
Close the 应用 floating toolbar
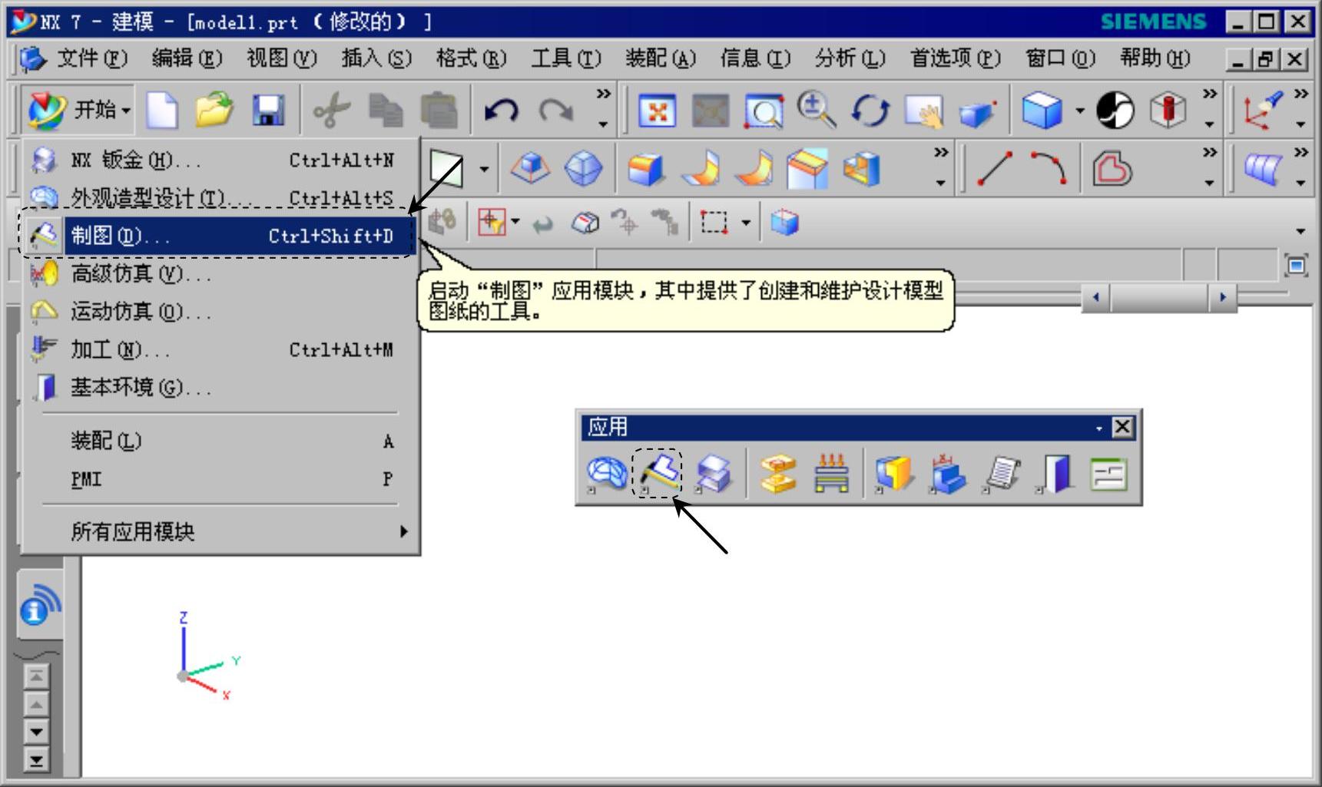(1122, 428)
